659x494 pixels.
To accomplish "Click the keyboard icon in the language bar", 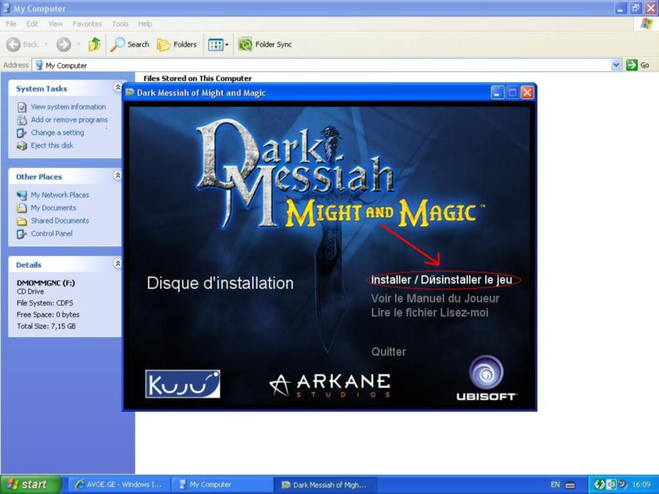I will [x=570, y=485].
